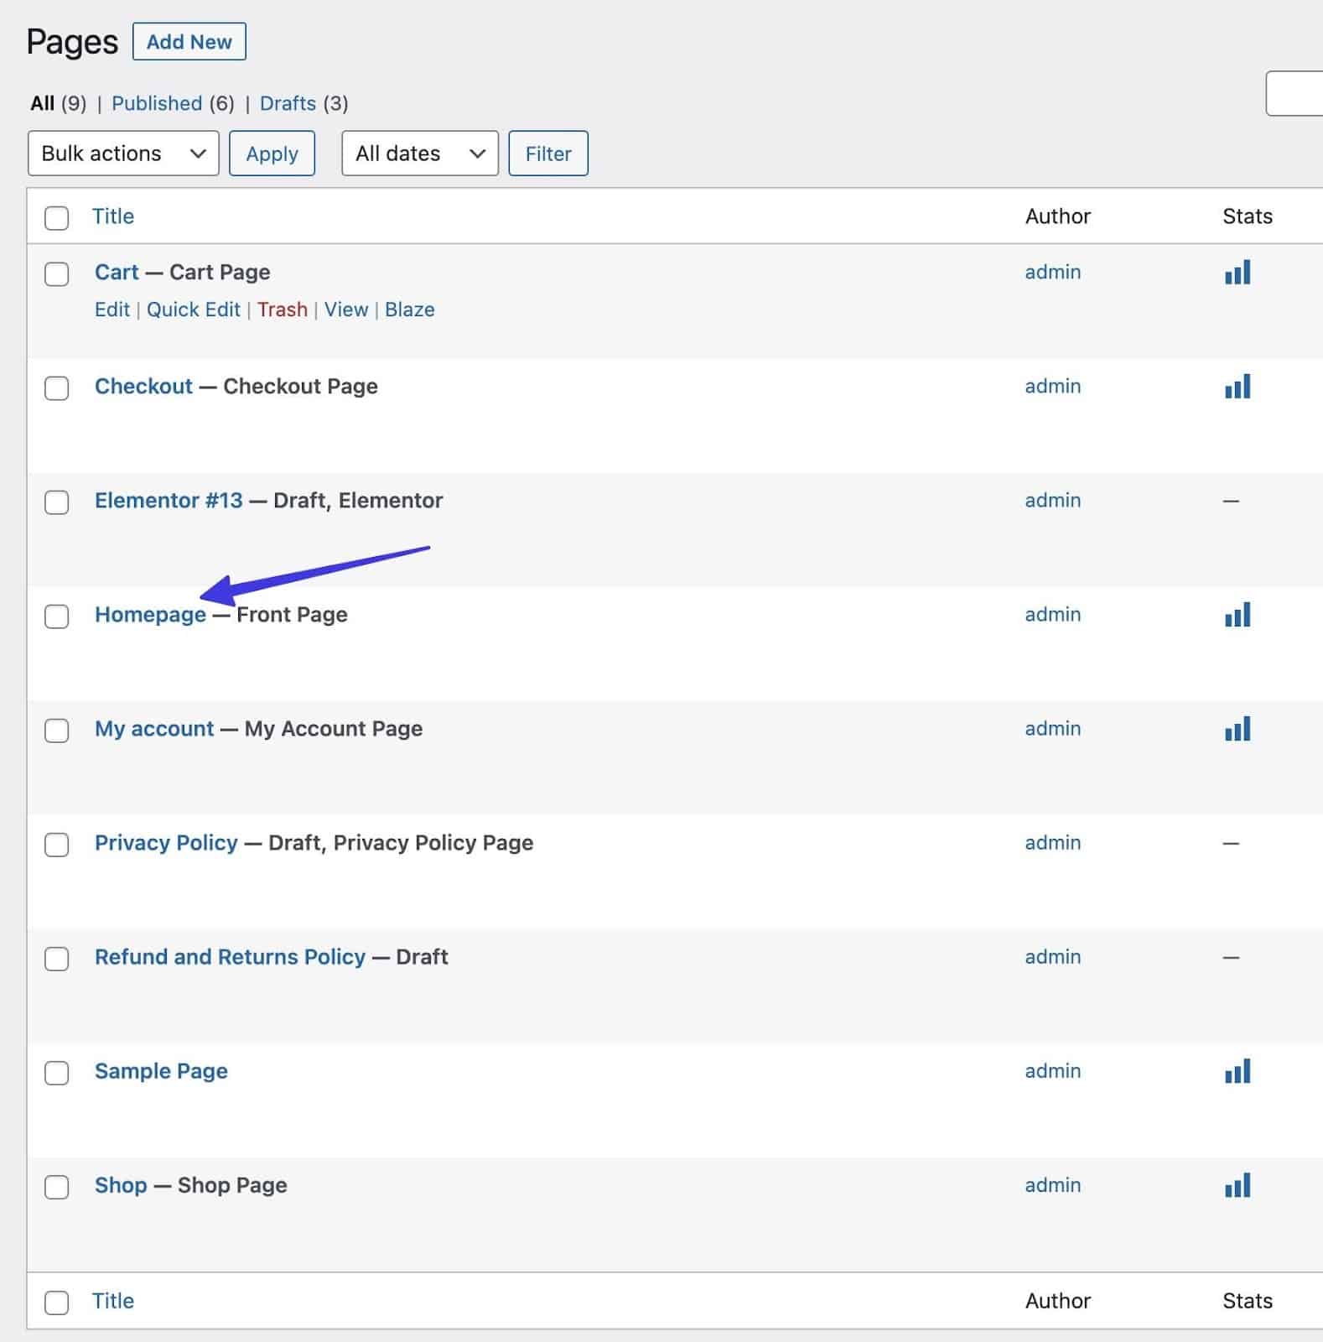Show the Drafts pages view
This screenshot has height=1342, width=1323.
tap(288, 103)
